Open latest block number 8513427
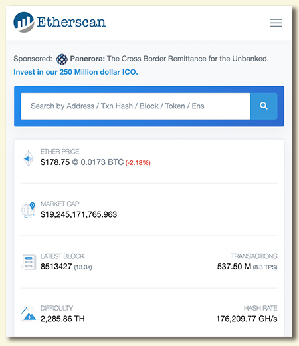The height and width of the screenshot is (346, 299). coord(56,267)
